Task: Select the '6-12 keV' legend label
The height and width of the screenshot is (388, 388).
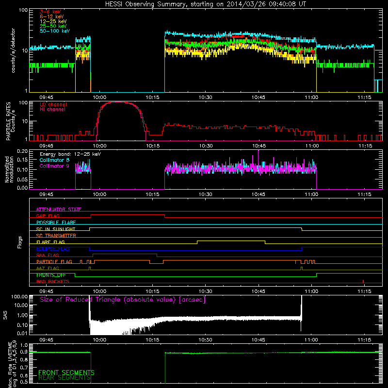Action: click(52, 16)
